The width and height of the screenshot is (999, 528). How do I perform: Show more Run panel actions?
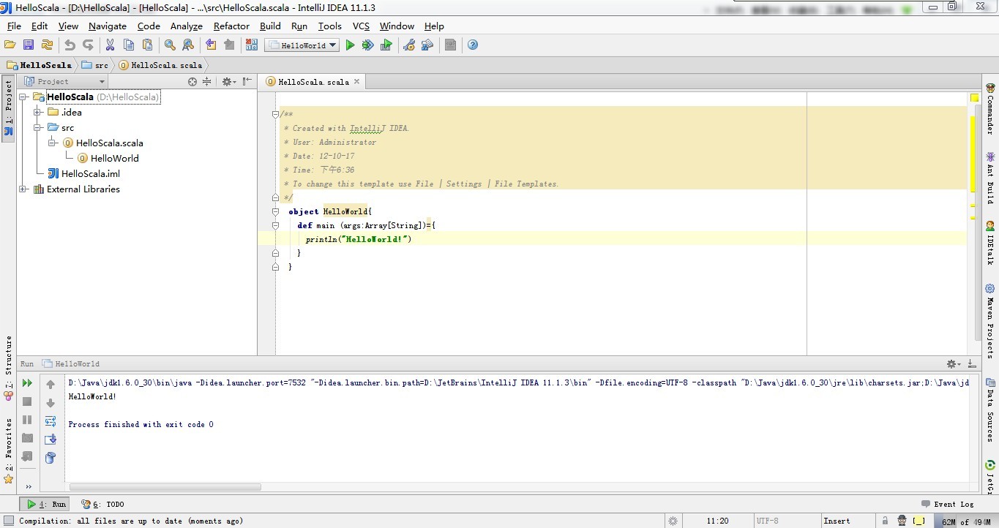[29, 487]
